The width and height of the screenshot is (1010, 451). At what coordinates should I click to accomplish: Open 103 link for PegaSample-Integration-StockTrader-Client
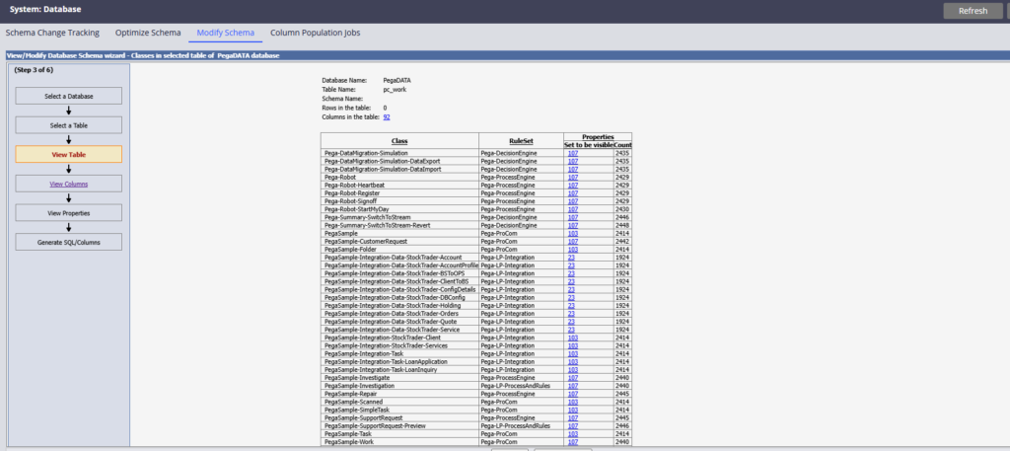573,338
